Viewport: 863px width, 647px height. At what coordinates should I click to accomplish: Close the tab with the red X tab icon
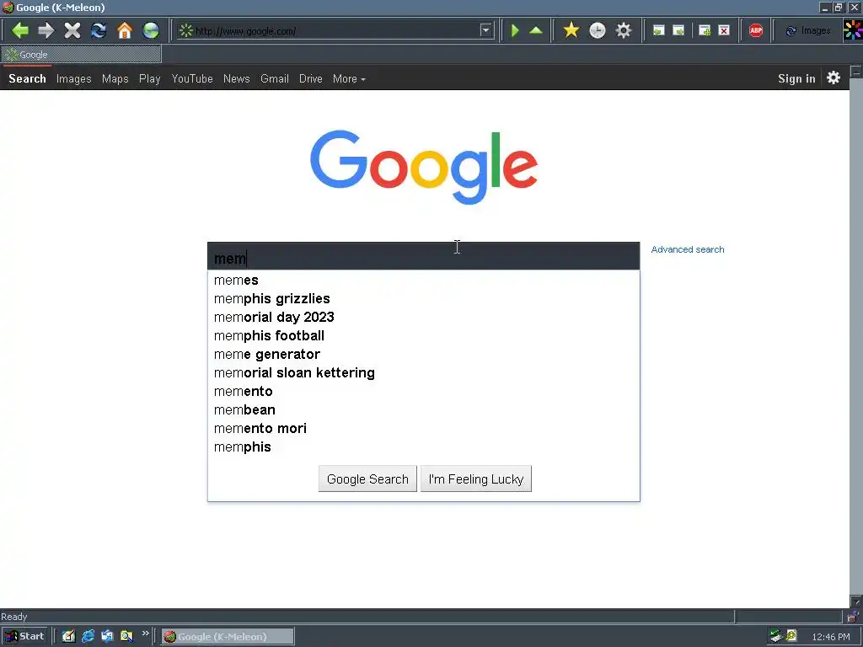pyautogui.click(x=724, y=31)
